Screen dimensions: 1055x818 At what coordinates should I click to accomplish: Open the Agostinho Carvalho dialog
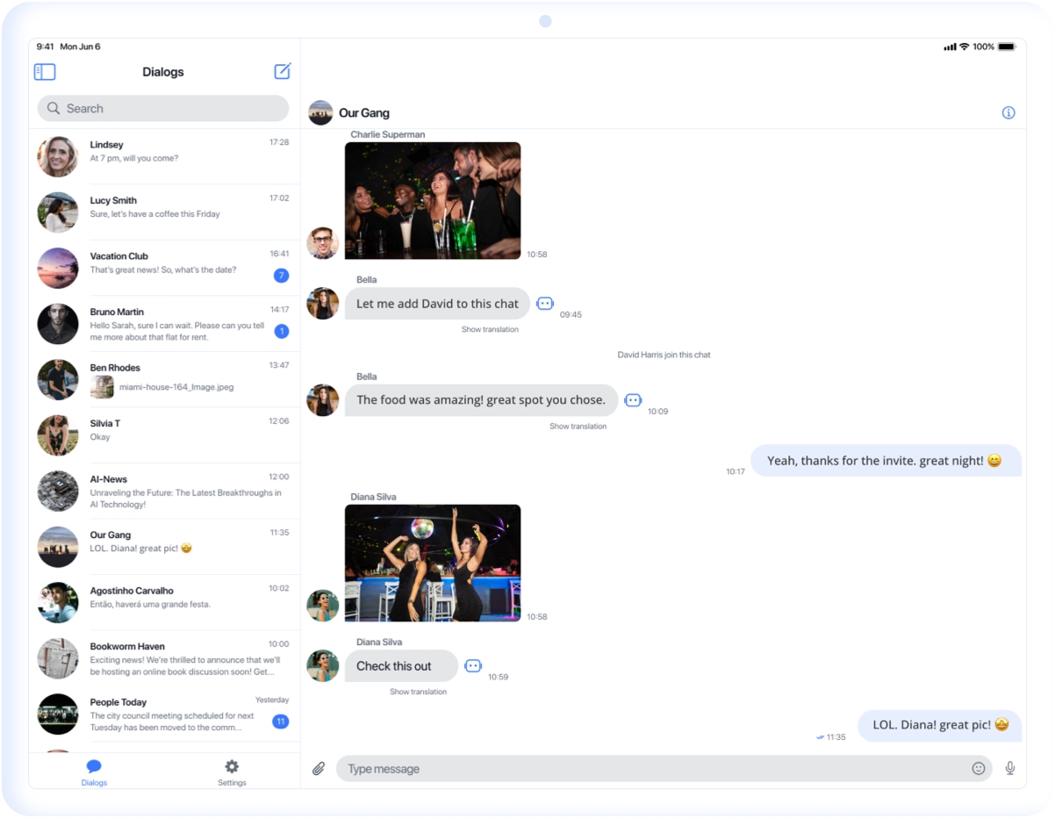click(x=164, y=602)
